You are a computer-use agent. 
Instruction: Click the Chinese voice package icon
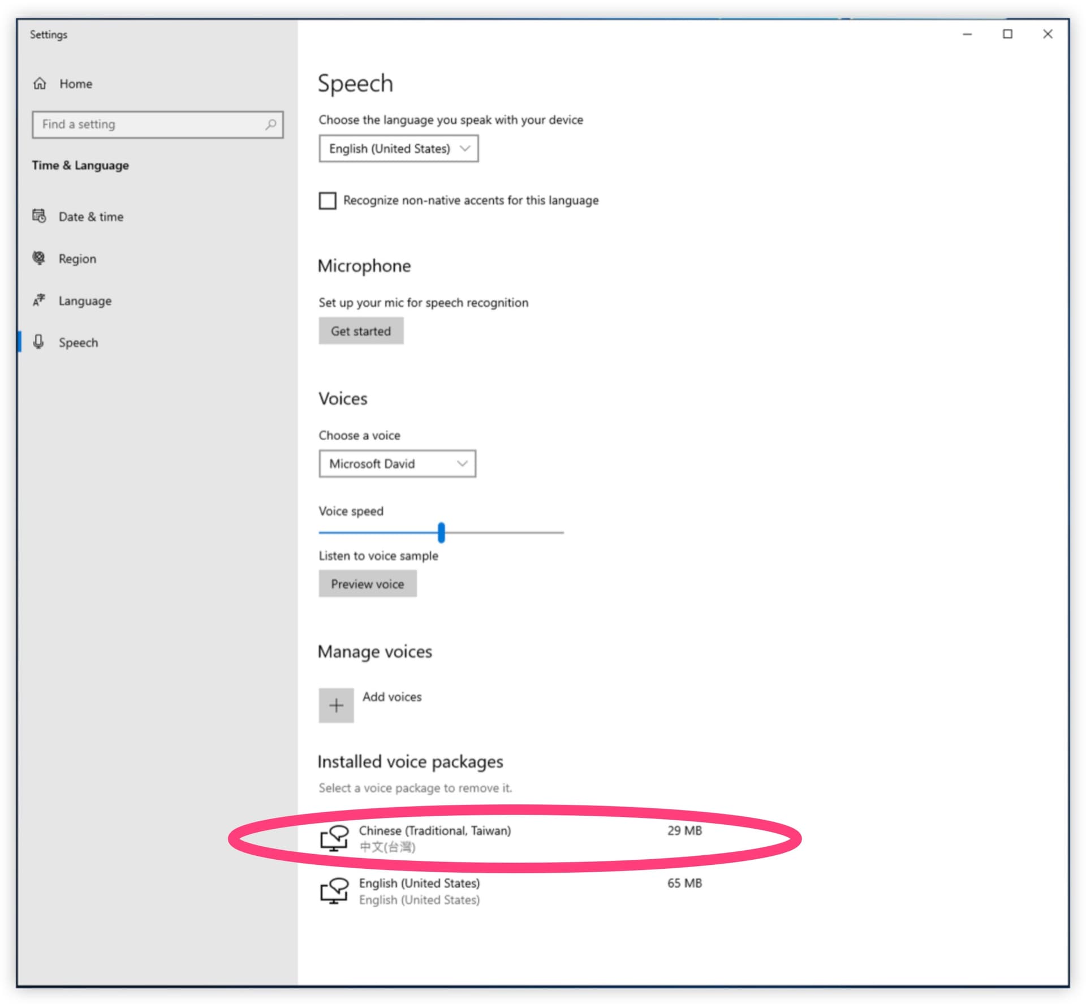(x=334, y=838)
